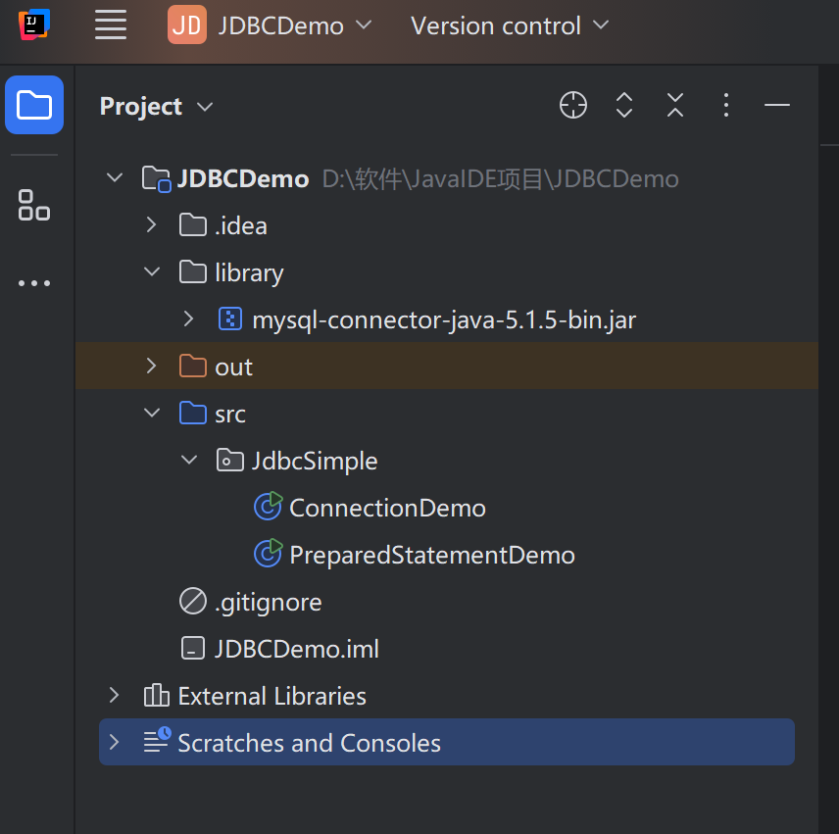Click the .gitignore file icon
The width and height of the screenshot is (839, 834).
(x=193, y=602)
